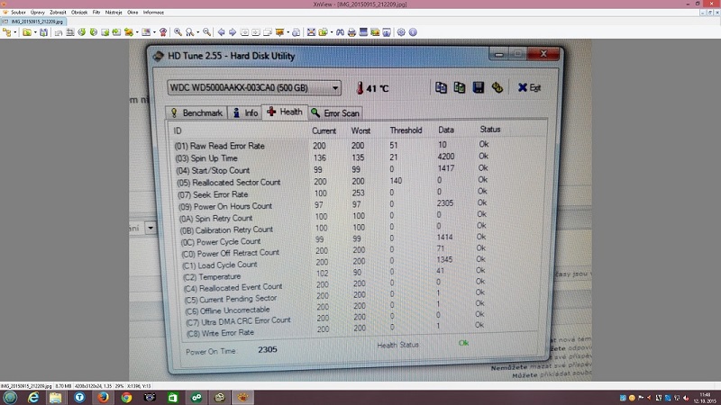Select the Crop tool icon
The image size is (721, 405).
point(70,32)
